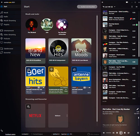Select Phil Collins - I Wish It Would... track
Screen dimensions: 140x136
120,50
